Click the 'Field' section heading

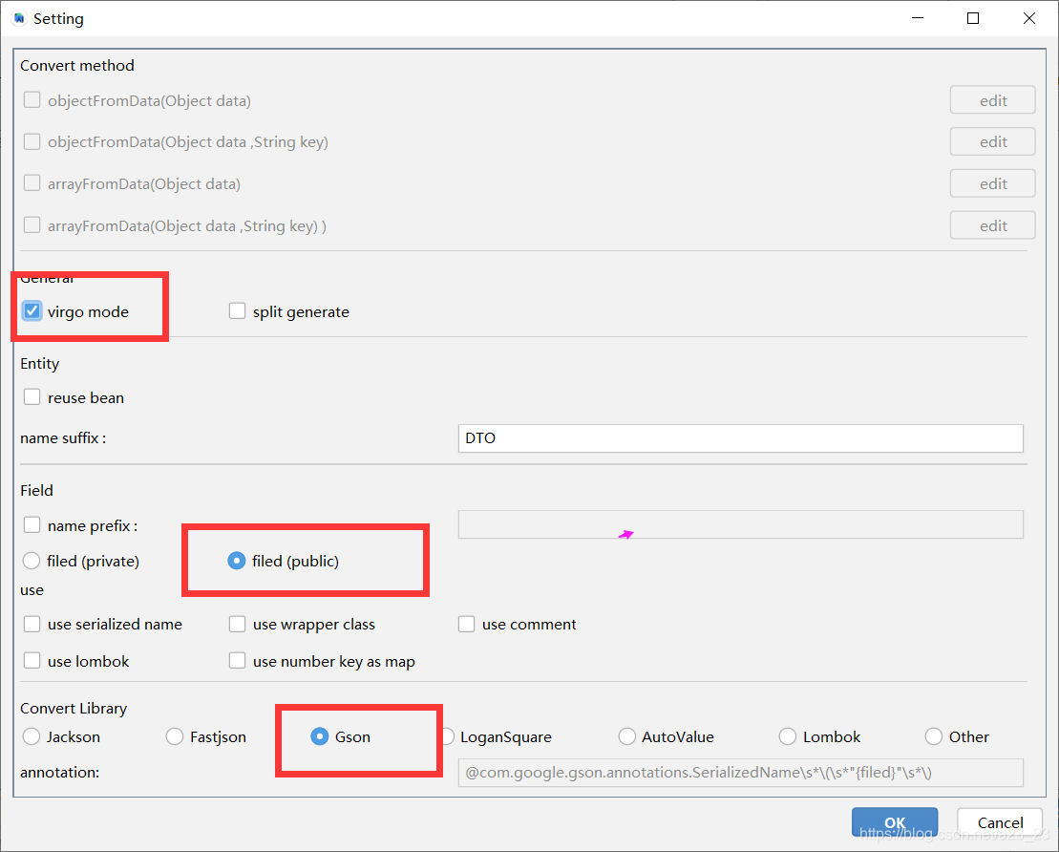[36, 491]
